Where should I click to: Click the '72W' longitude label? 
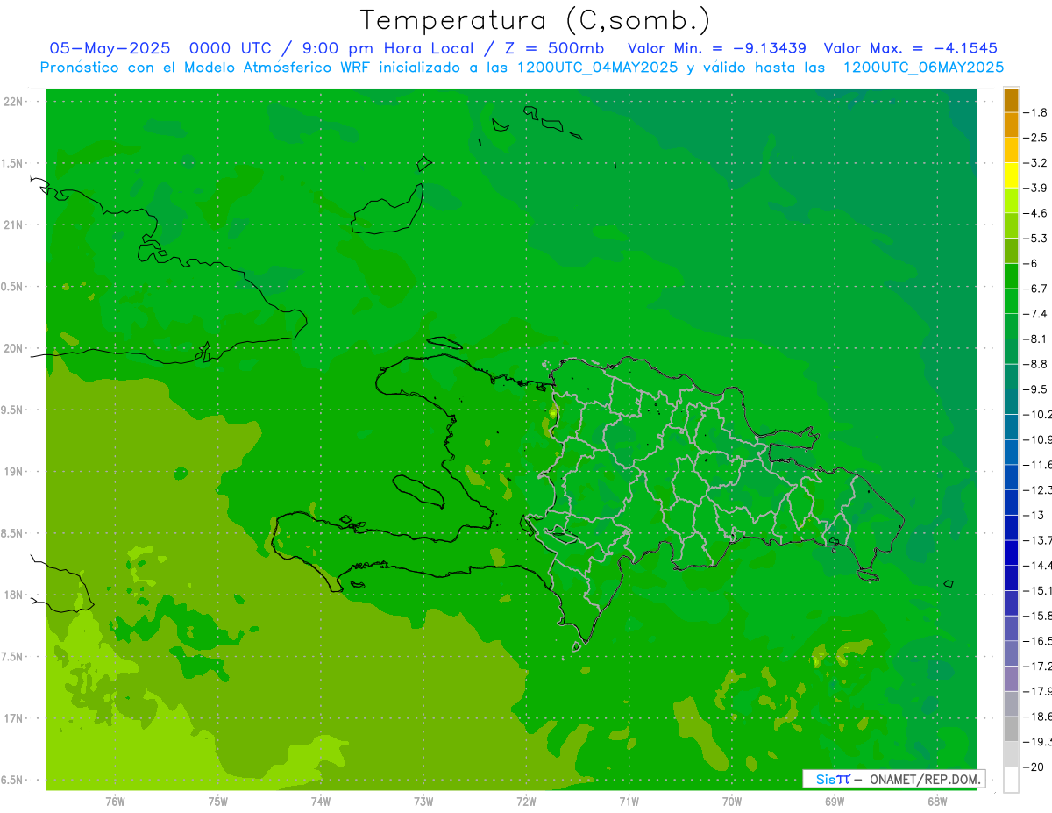coord(526,801)
